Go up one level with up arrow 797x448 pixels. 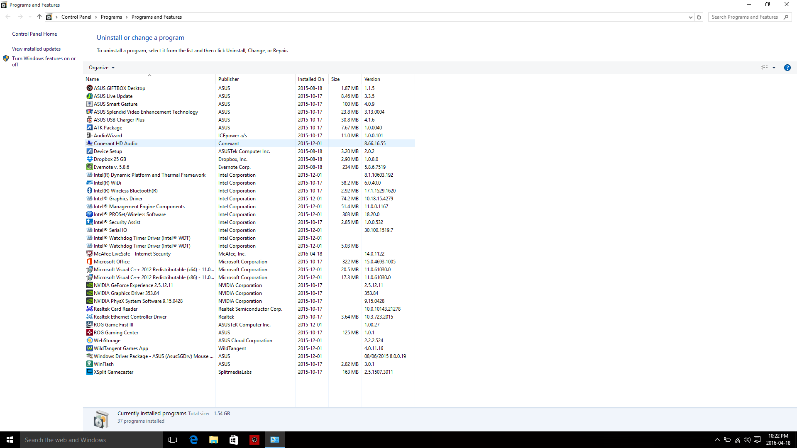pyautogui.click(x=39, y=17)
